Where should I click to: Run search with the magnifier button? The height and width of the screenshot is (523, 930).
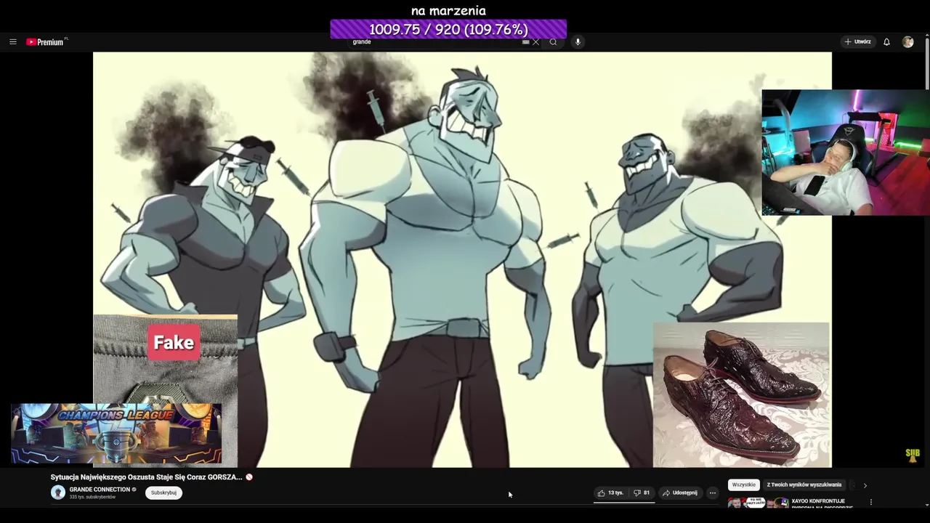coord(554,42)
